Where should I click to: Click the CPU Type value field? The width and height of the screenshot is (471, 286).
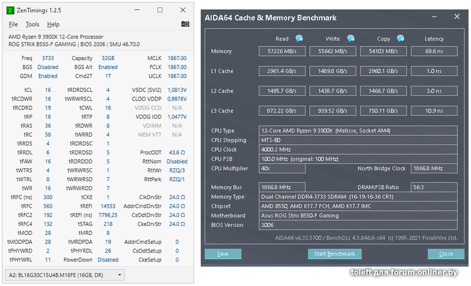tap(358, 131)
